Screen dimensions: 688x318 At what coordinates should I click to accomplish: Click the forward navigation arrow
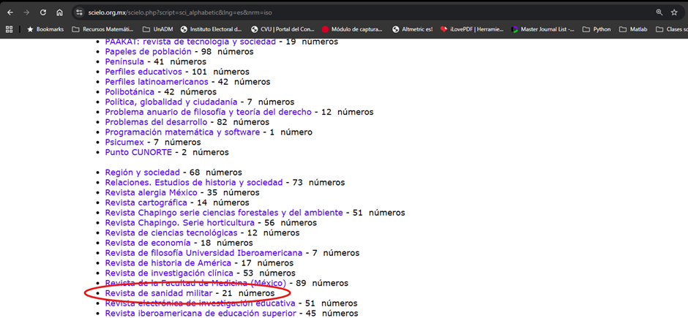click(x=26, y=12)
